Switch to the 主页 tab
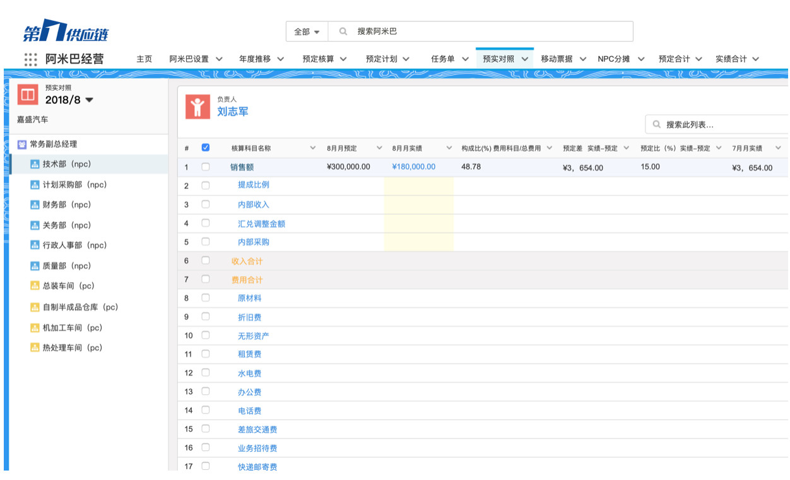Image resolution: width=790 pixels, height=480 pixels. [144, 59]
